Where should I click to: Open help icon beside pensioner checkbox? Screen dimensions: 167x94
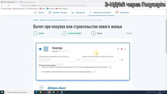(94, 72)
